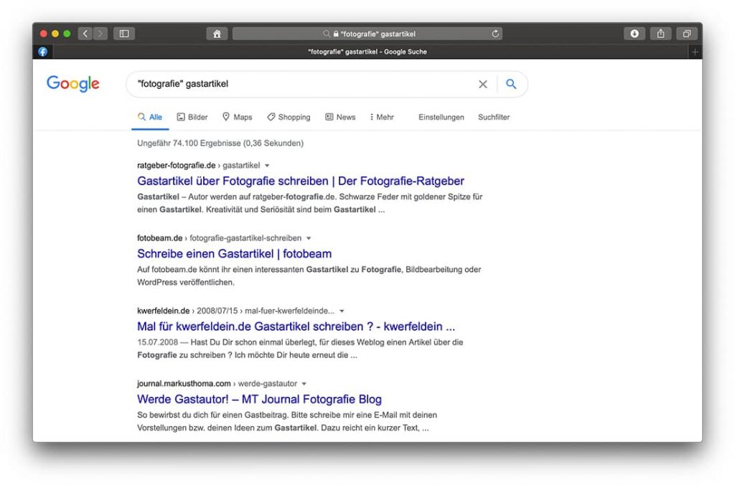Open 'Mal für kwerfeldein.de Gastartikel schreiben' result
Image resolution: width=735 pixels, height=485 pixels.
tap(296, 326)
